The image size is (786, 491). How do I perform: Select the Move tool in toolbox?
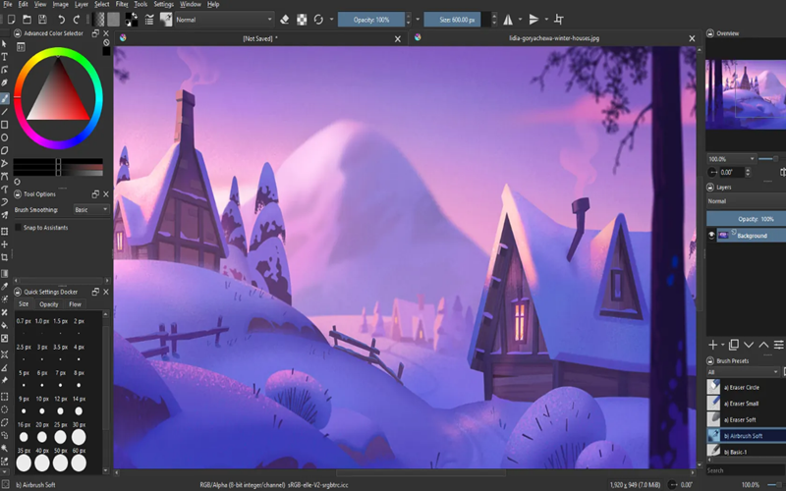click(x=5, y=244)
